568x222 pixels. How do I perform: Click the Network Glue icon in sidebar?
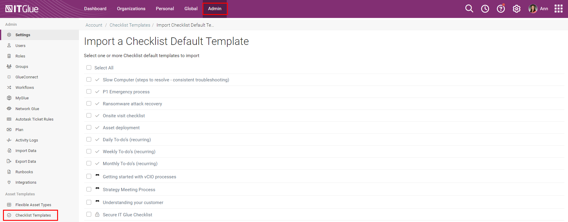(9, 109)
